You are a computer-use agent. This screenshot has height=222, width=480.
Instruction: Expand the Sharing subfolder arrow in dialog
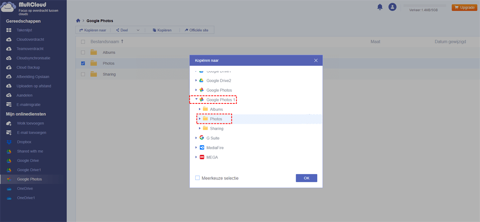(200, 129)
